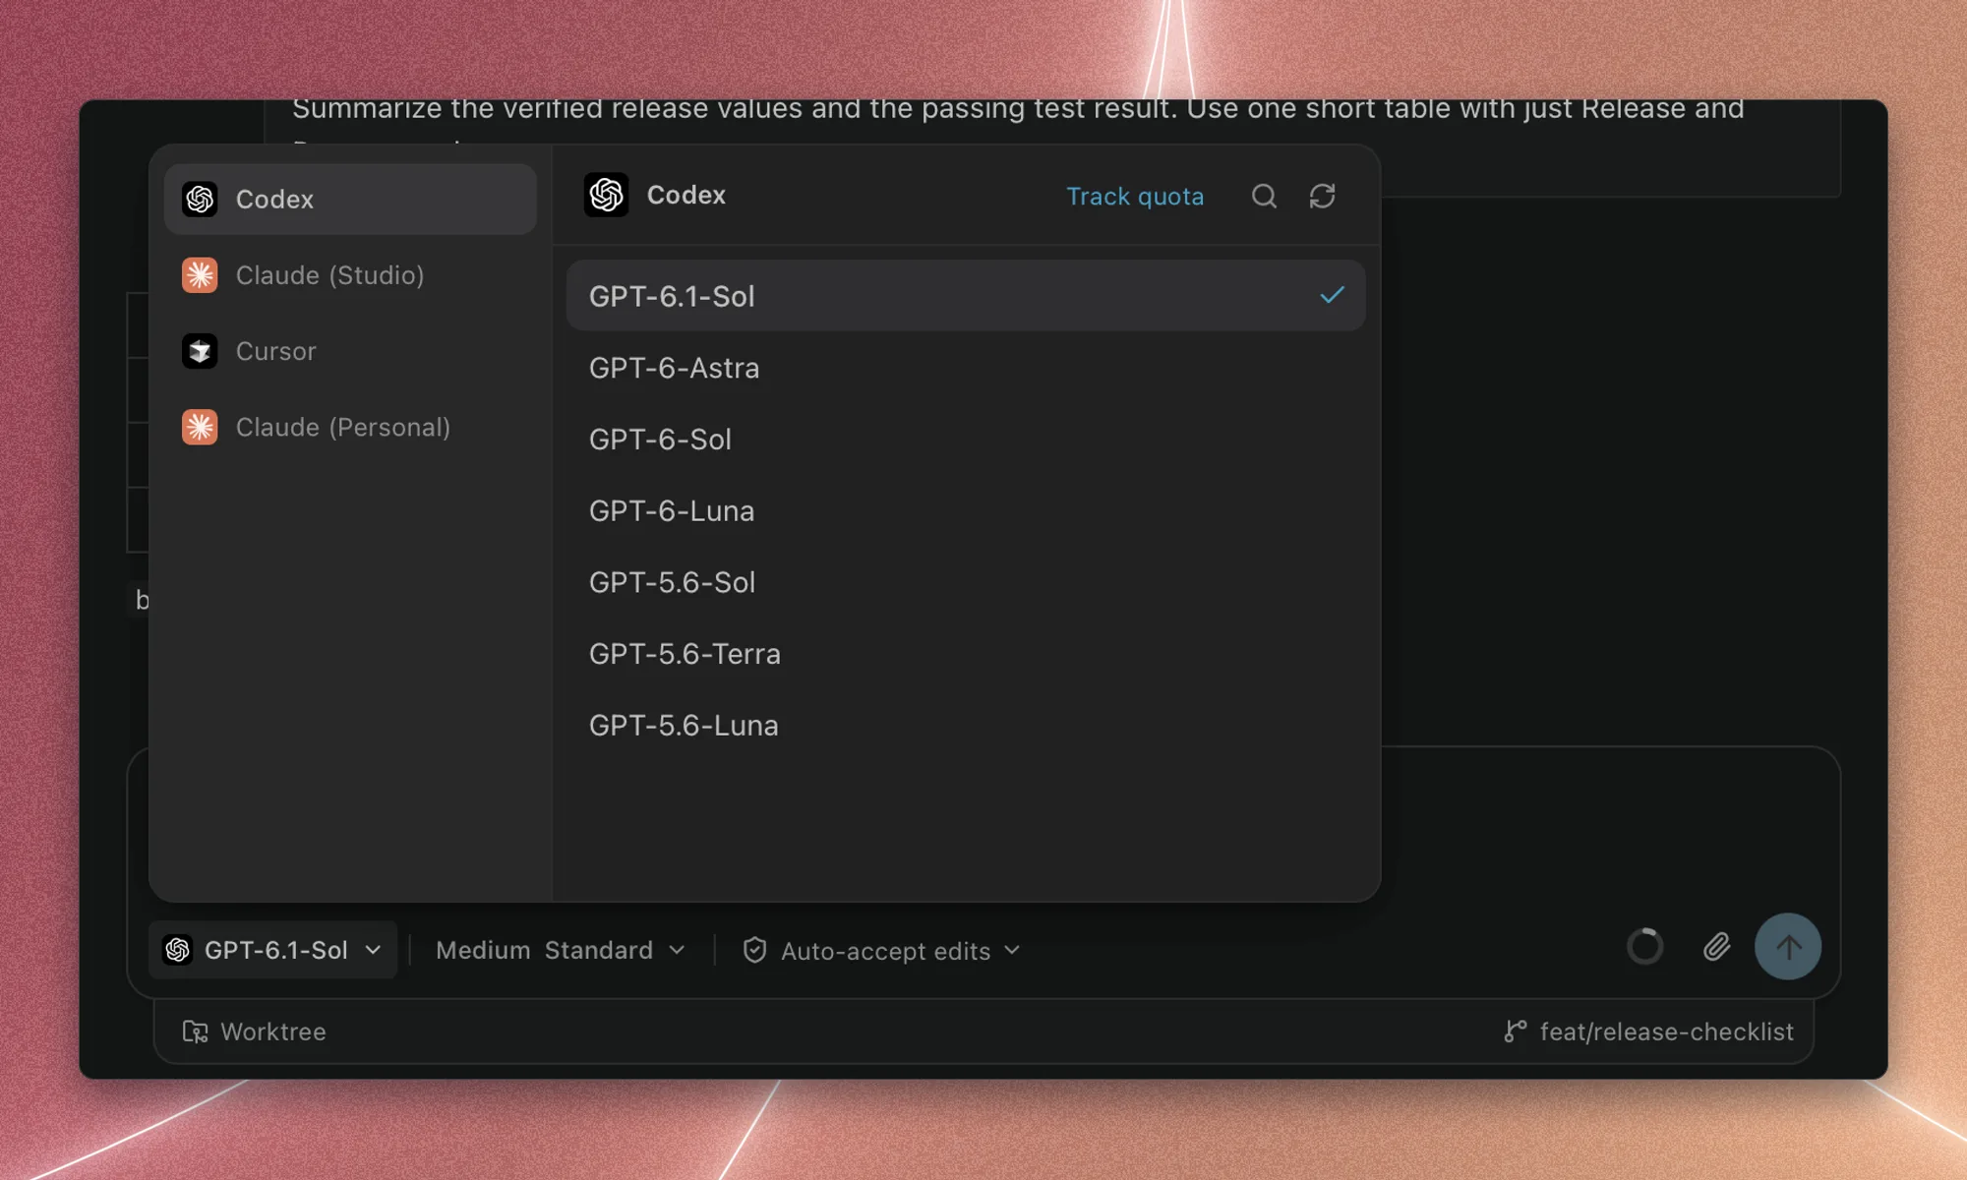The width and height of the screenshot is (1967, 1180).
Task: Click the checkmark on GPT-6.1-Sol row
Action: pyautogui.click(x=1332, y=295)
